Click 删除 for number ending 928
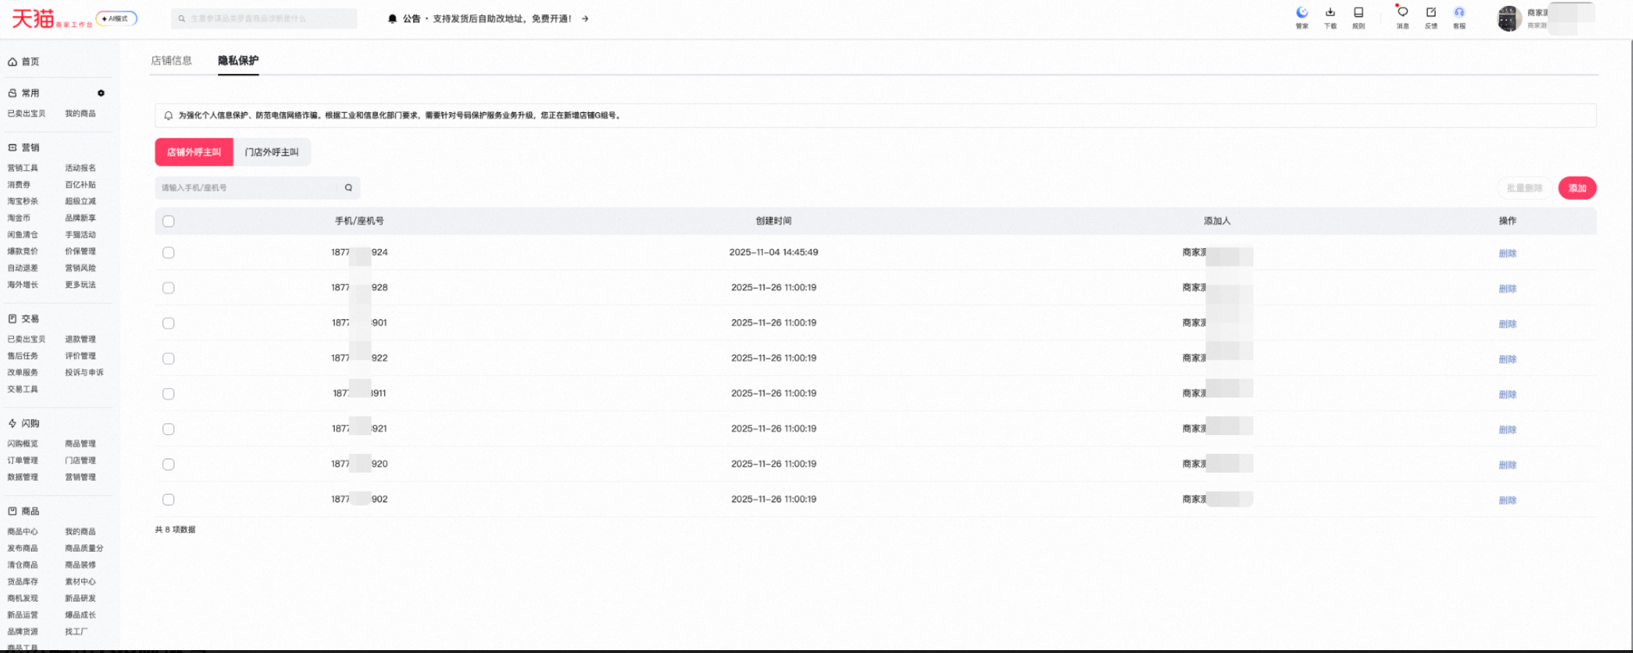The height and width of the screenshot is (653, 1633). pos(1508,288)
